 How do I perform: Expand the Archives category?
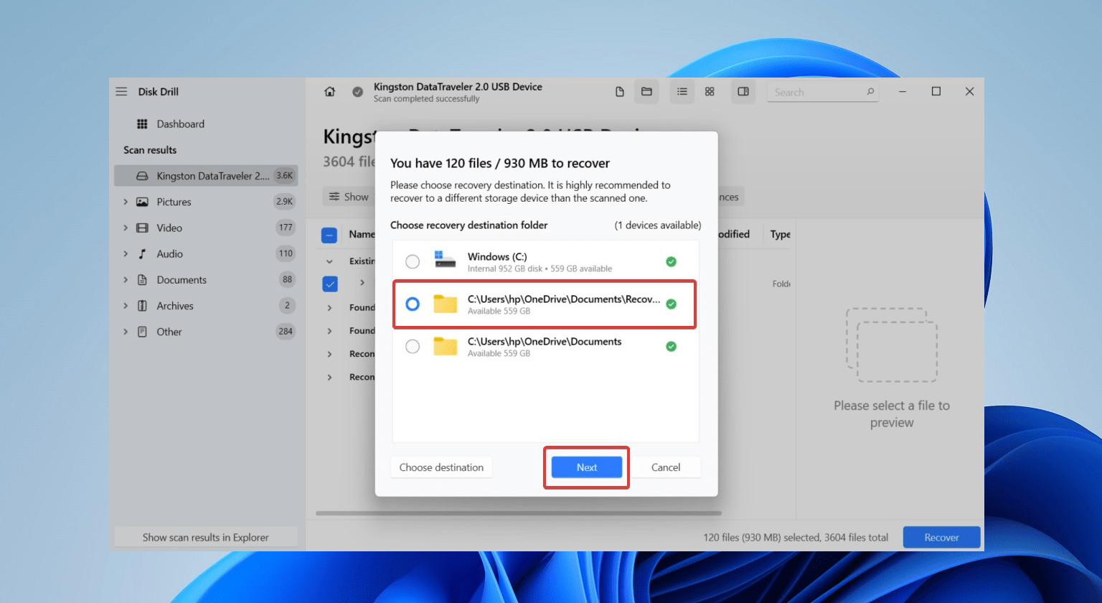126,306
